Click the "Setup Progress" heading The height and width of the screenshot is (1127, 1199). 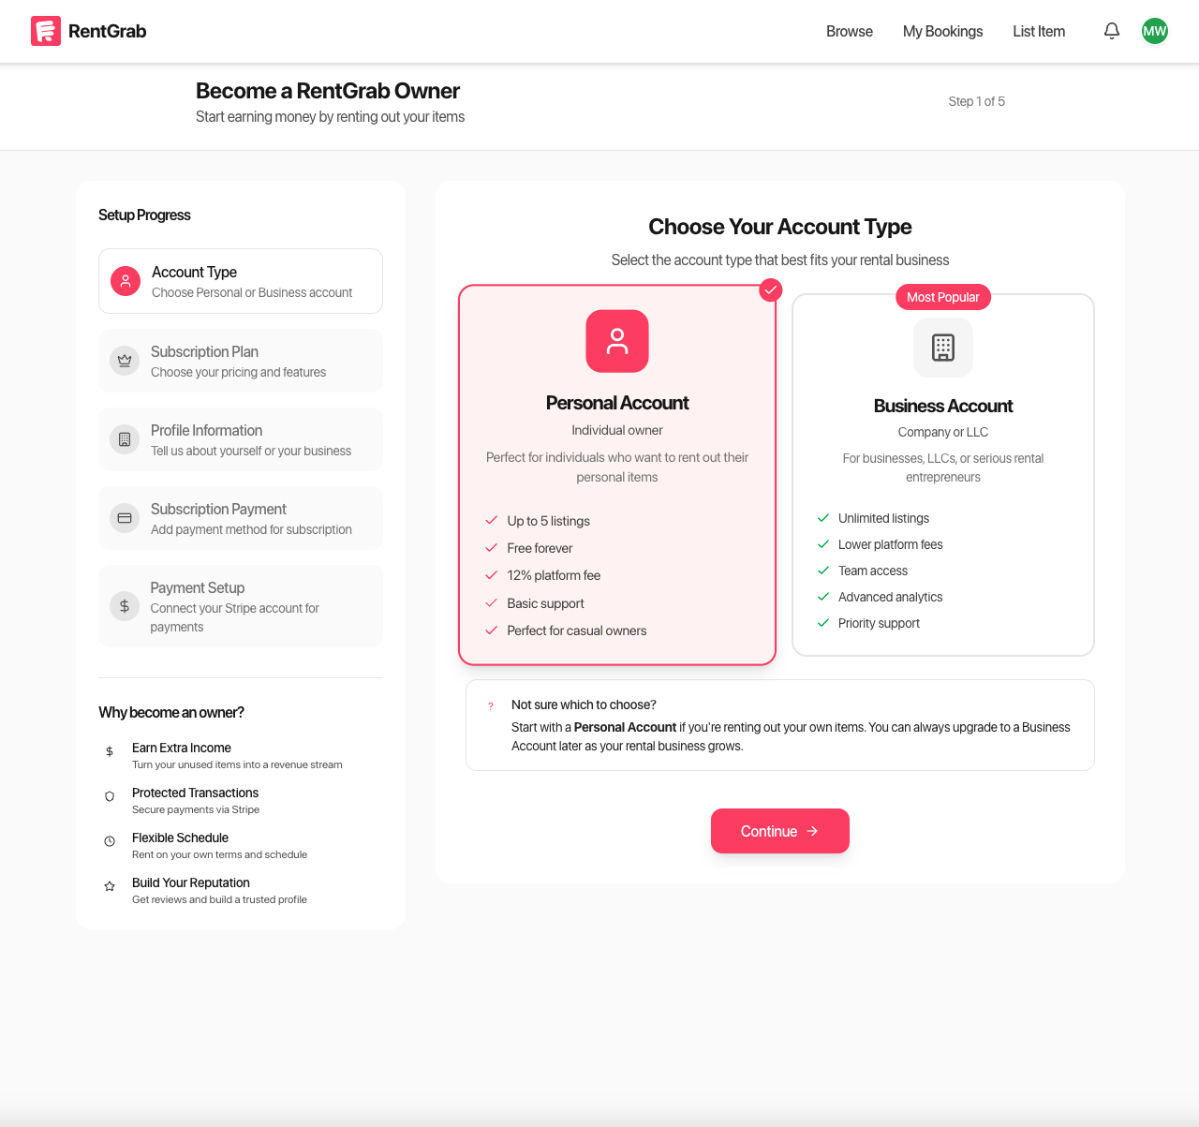tap(144, 215)
